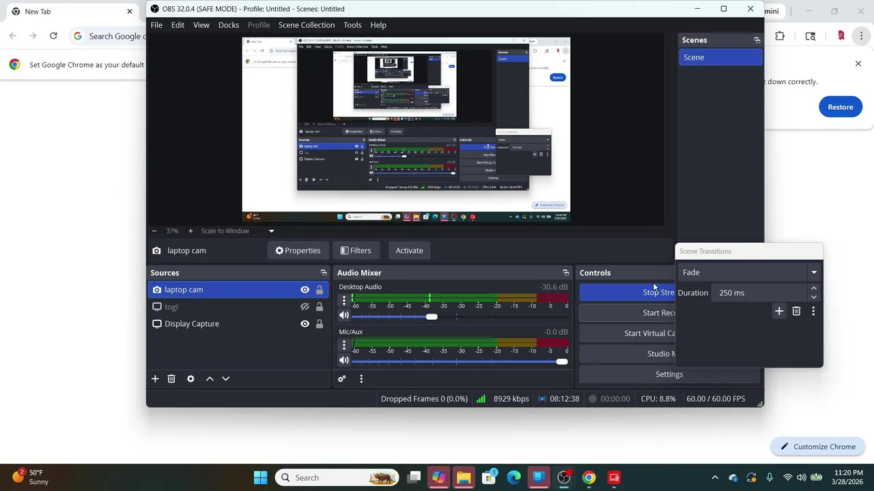Adjust Desktop Audio volume slider handle

point(432,316)
